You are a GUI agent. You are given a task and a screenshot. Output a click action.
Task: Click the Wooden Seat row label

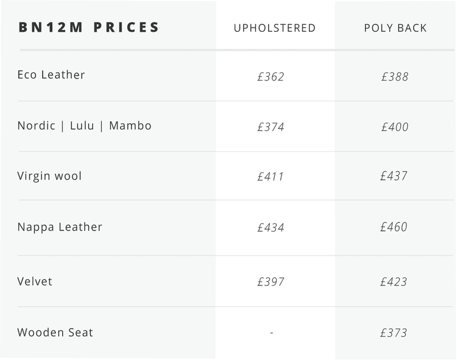(x=55, y=332)
